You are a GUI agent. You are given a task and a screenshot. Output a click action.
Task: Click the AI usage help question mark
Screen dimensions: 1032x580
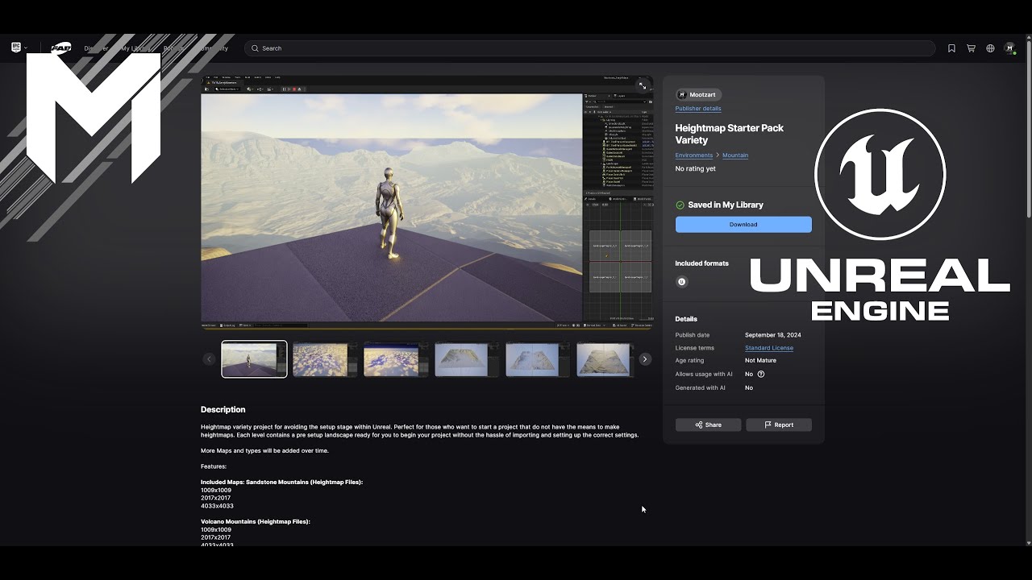tap(761, 374)
